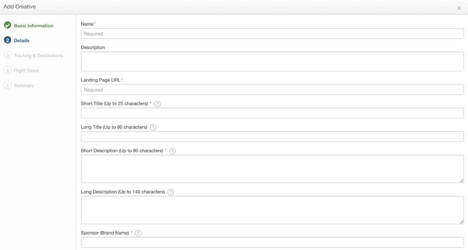Image resolution: width=468 pixels, height=250 pixels.
Task: Click green checkmark icon for Basic Information
Action: (7, 26)
